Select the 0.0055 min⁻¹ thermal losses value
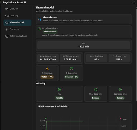The height and width of the screenshot is (130, 137). [x=70, y=60]
